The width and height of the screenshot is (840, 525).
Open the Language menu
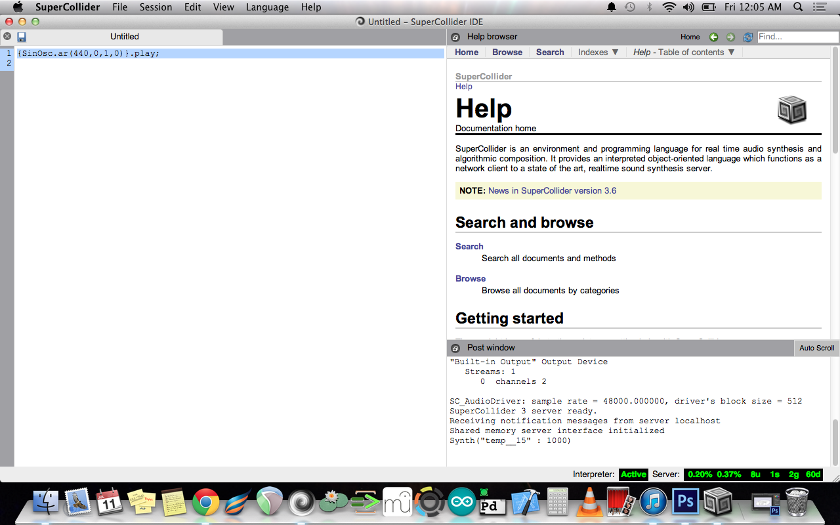point(267,7)
